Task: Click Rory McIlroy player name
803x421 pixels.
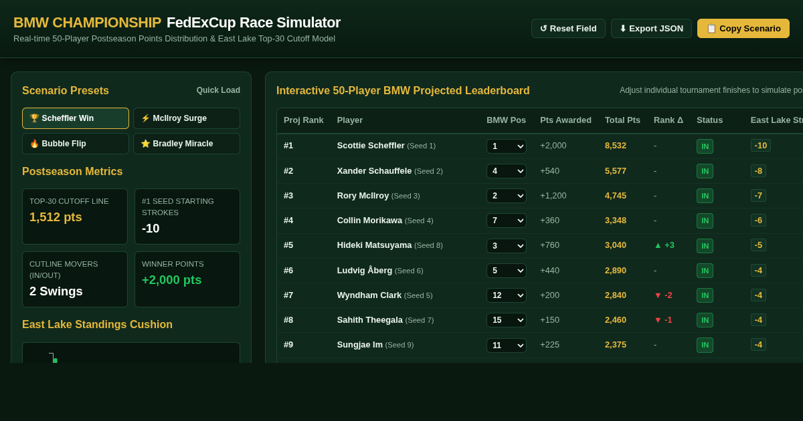Action: click(363, 195)
